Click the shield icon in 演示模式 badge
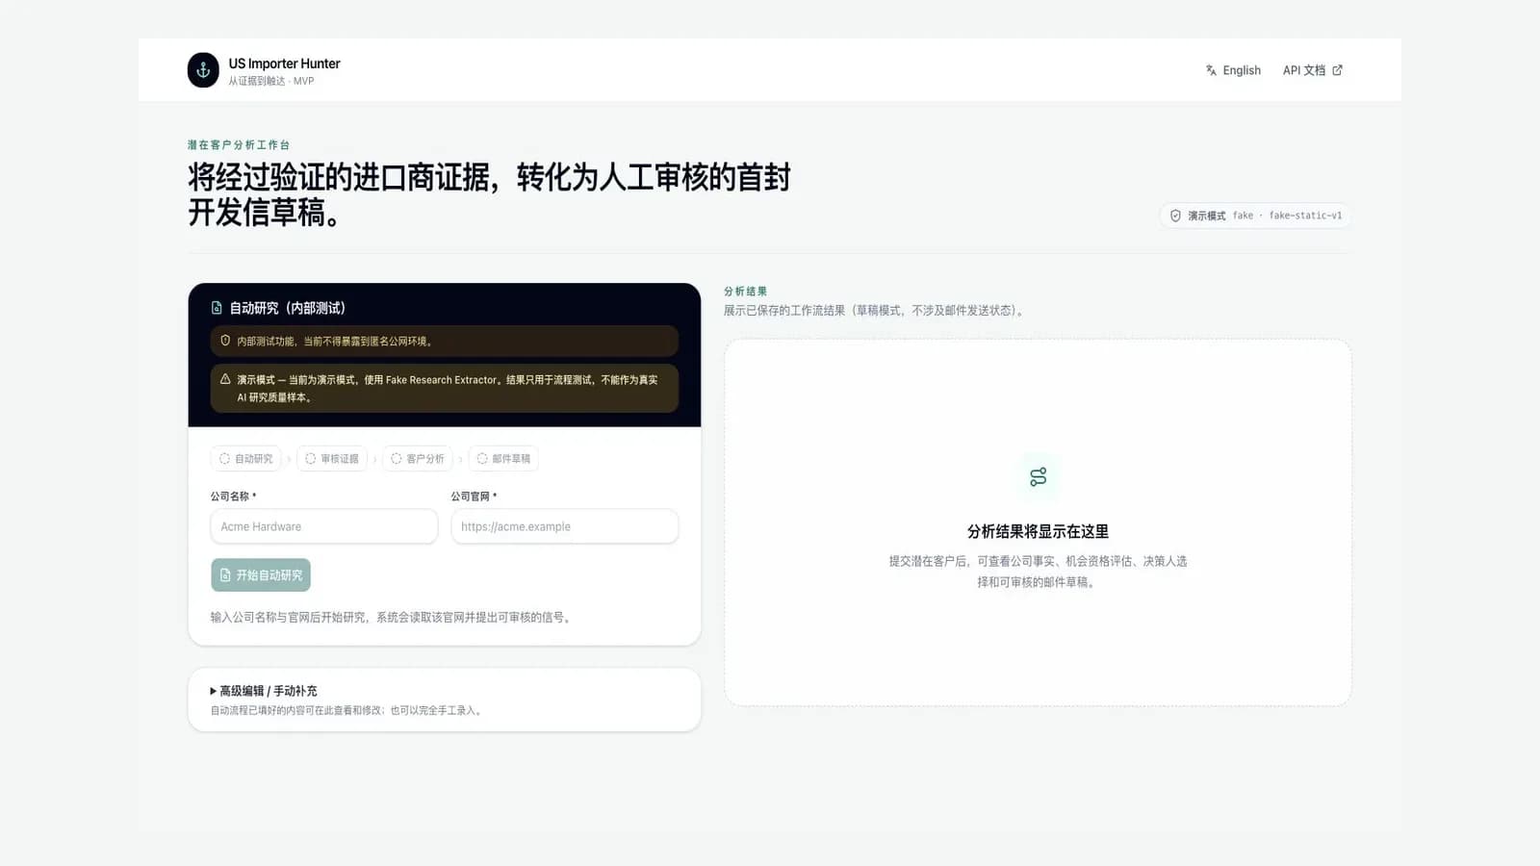This screenshot has height=866, width=1540. tap(1175, 216)
